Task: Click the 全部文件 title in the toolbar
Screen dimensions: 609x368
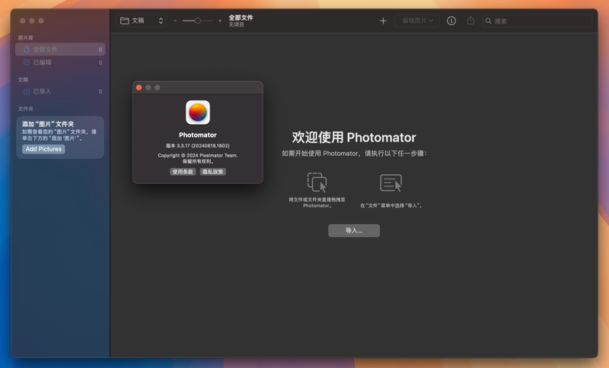Action: coord(241,17)
